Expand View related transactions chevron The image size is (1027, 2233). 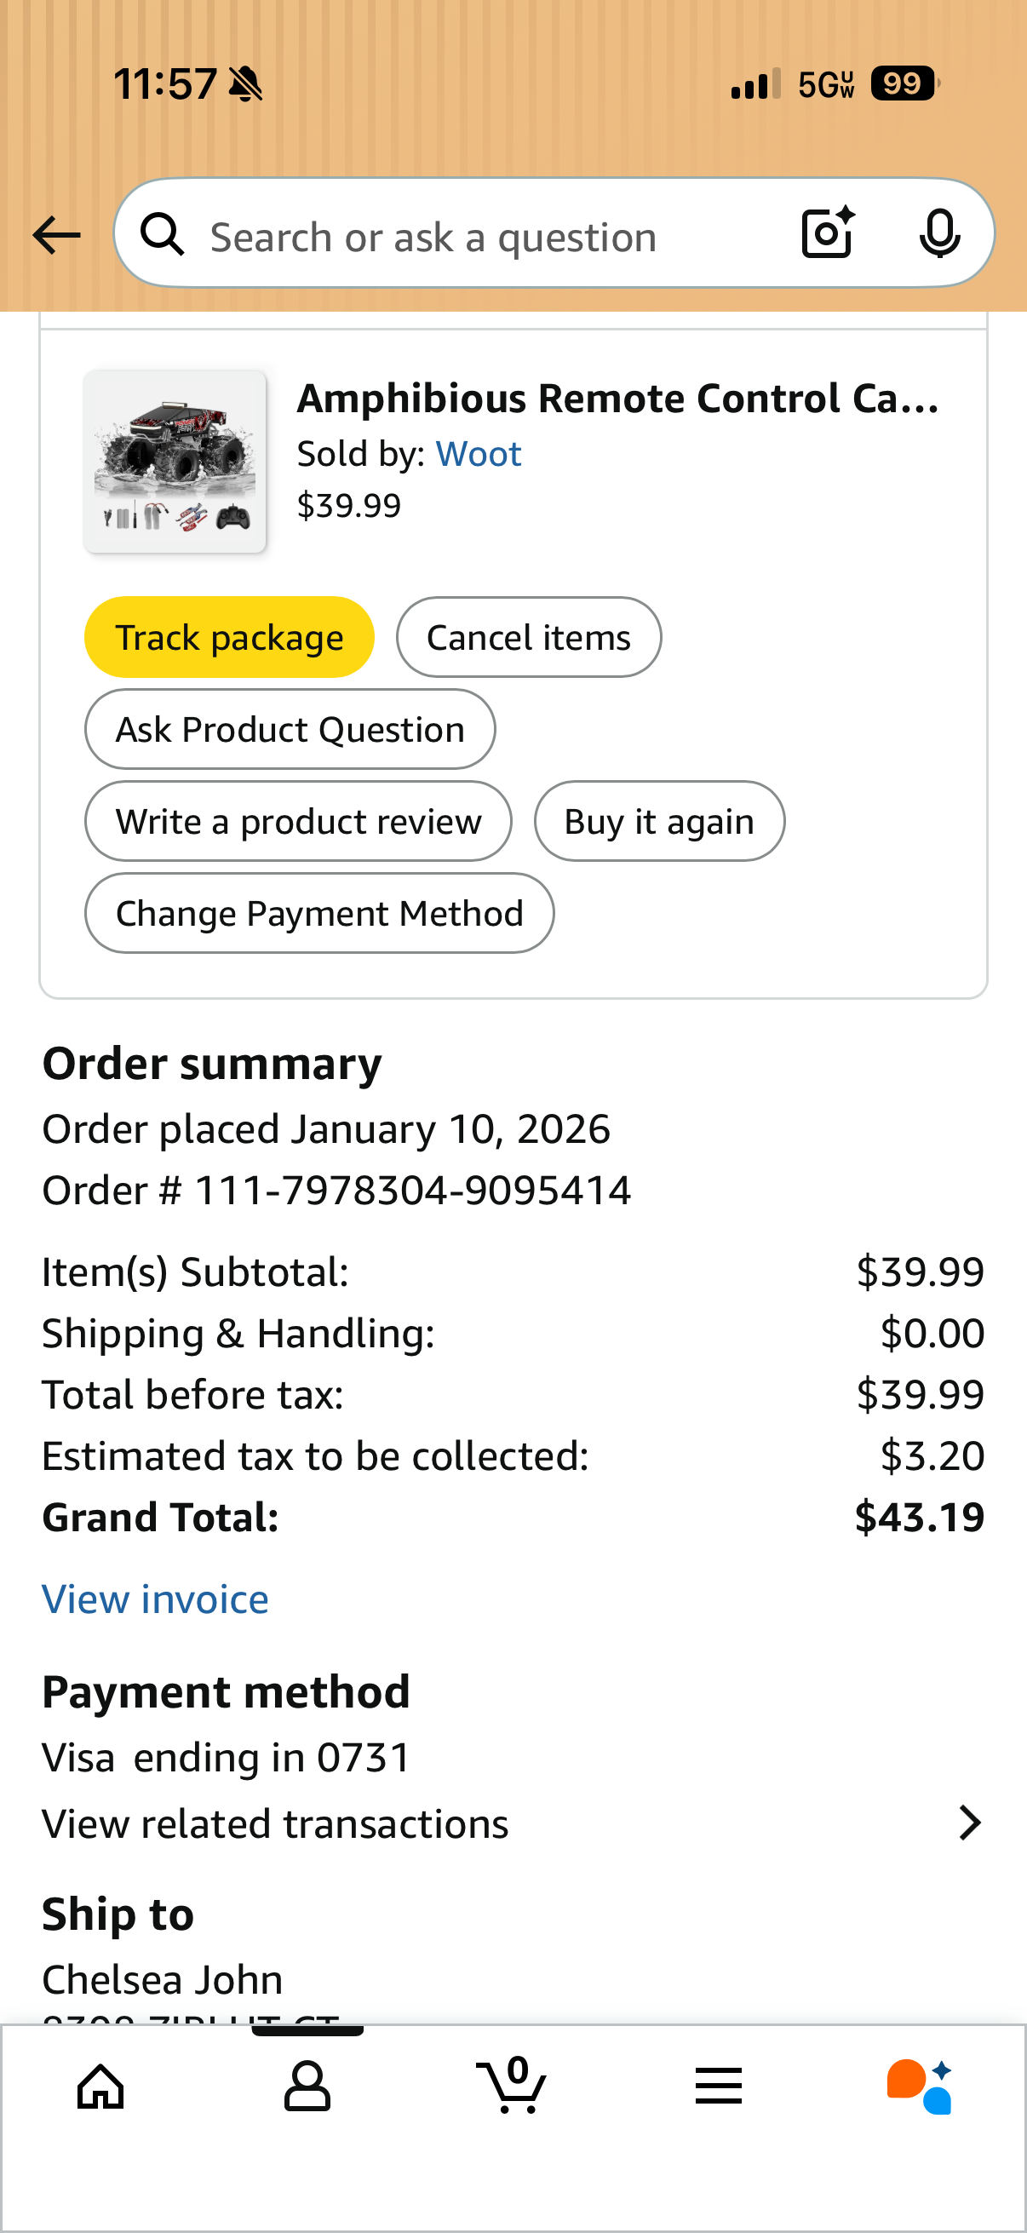[970, 1823]
